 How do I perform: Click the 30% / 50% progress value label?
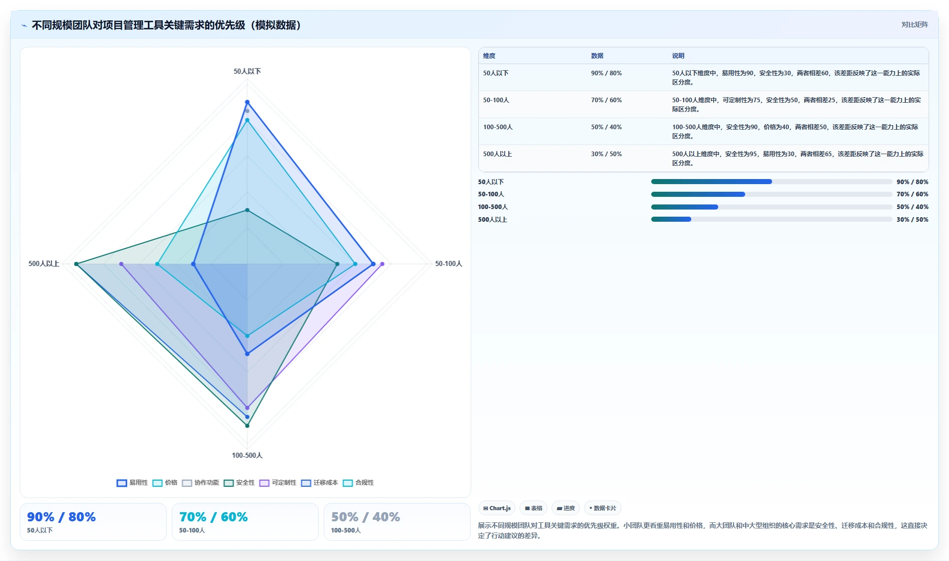click(912, 220)
